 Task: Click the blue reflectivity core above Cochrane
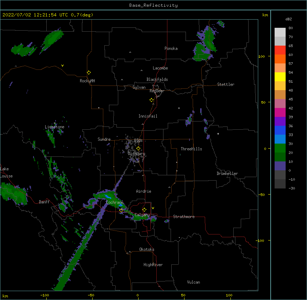tap(108, 196)
